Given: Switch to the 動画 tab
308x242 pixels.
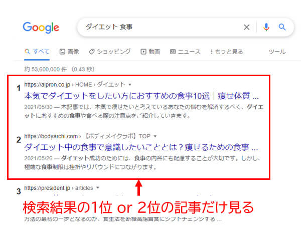Looking at the screenshot, I should tap(150, 52).
